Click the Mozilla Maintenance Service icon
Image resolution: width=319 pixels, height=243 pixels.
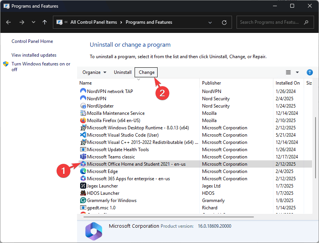coord(83,113)
